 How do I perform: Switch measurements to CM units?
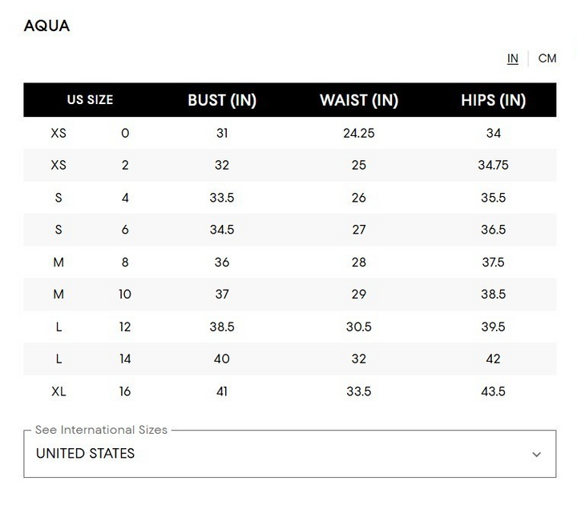coord(547,58)
